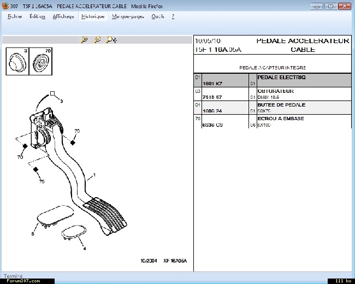This screenshot has width=355, height=284.
Task: Click part label 5 on the diagram
Action: [x=33, y=234]
